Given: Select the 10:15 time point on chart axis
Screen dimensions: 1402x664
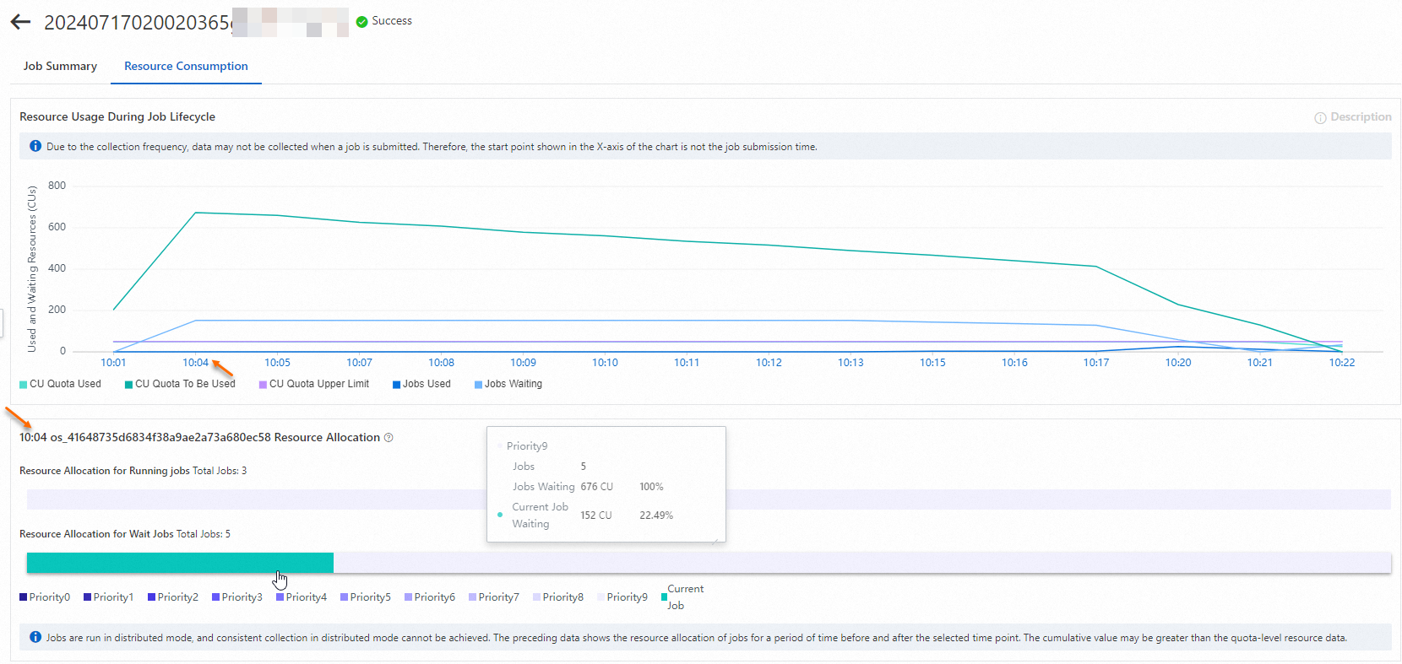Looking at the screenshot, I should click(x=932, y=363).
